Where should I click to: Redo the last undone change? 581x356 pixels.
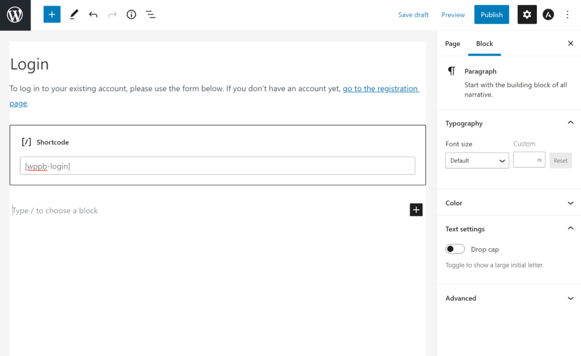112,15
